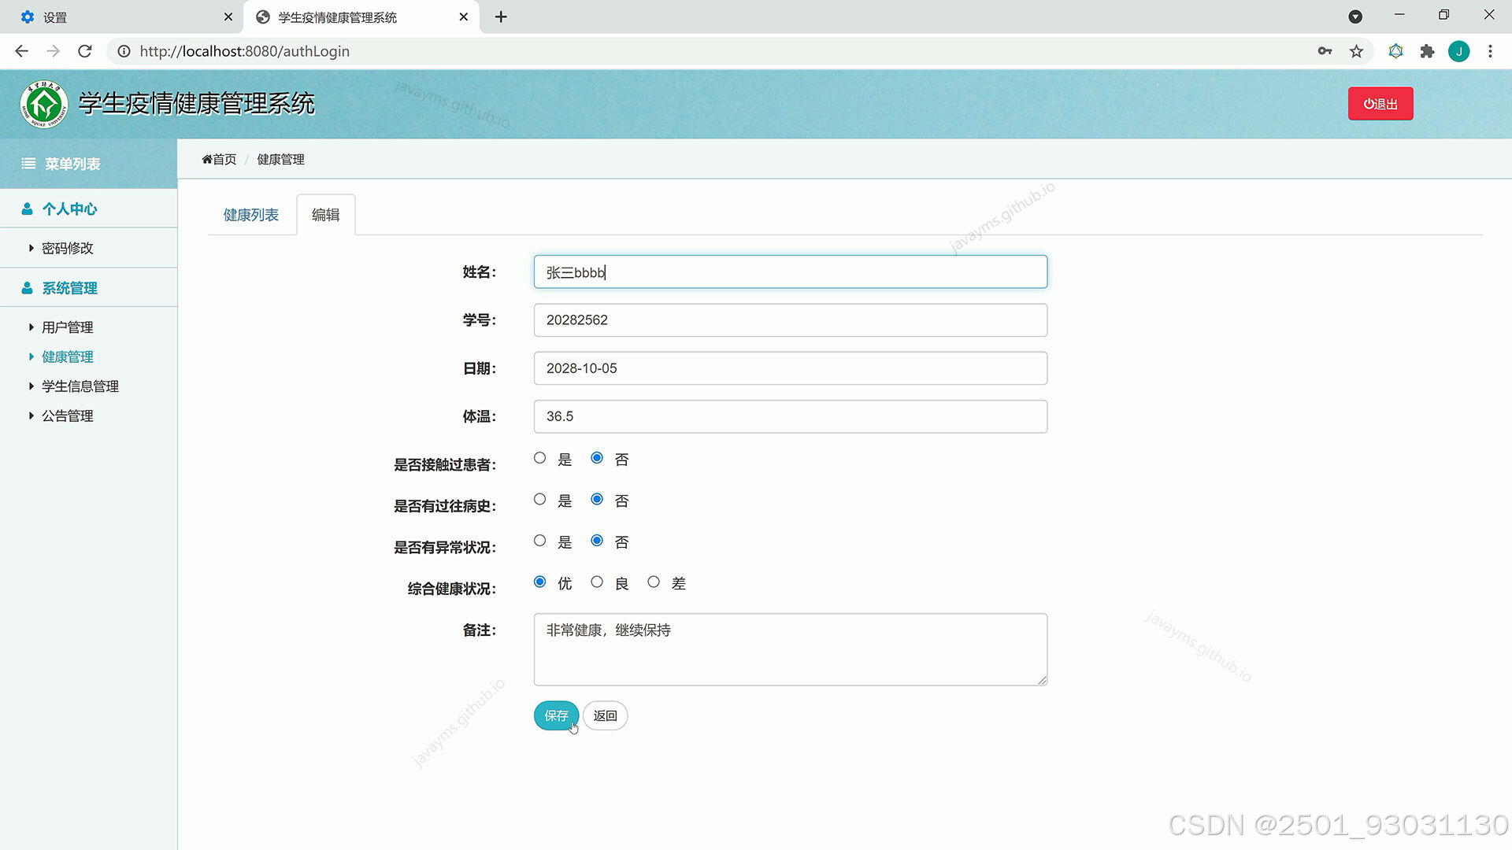1512x850 pixels.
Task: Open the browser three-dot menu
Action: pos(1490,51)
